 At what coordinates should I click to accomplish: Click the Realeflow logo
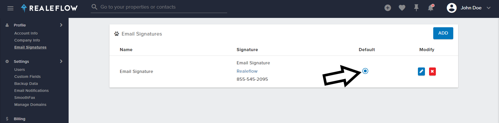(49, 8)
